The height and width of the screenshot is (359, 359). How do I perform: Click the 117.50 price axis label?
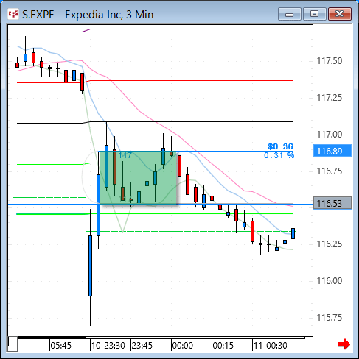click(330, 61)
